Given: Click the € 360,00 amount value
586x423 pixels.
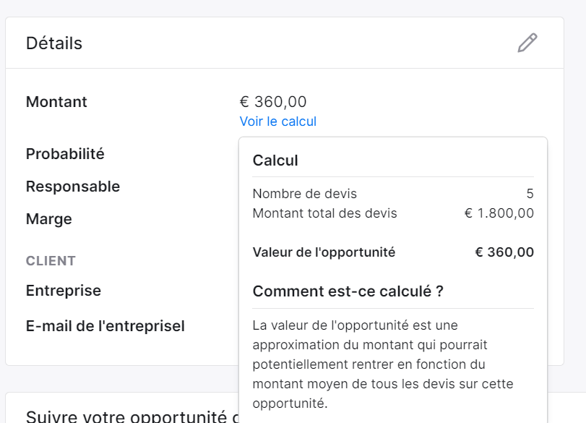Looking at the screenshot, I should [x=273, y=102].
